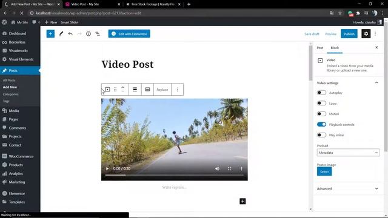Open the Details info icon
The height and width of the screenshot is (218, 388).
89,34
